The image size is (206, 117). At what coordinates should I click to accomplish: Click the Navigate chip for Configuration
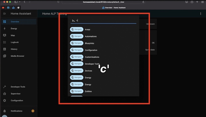click(77, 50)
